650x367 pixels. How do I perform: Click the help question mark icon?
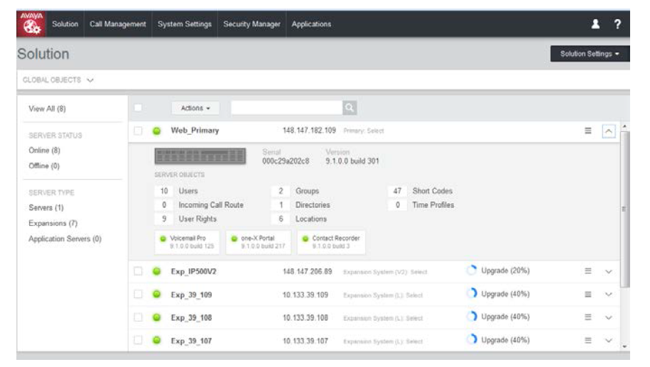click(x=617, y=24)
